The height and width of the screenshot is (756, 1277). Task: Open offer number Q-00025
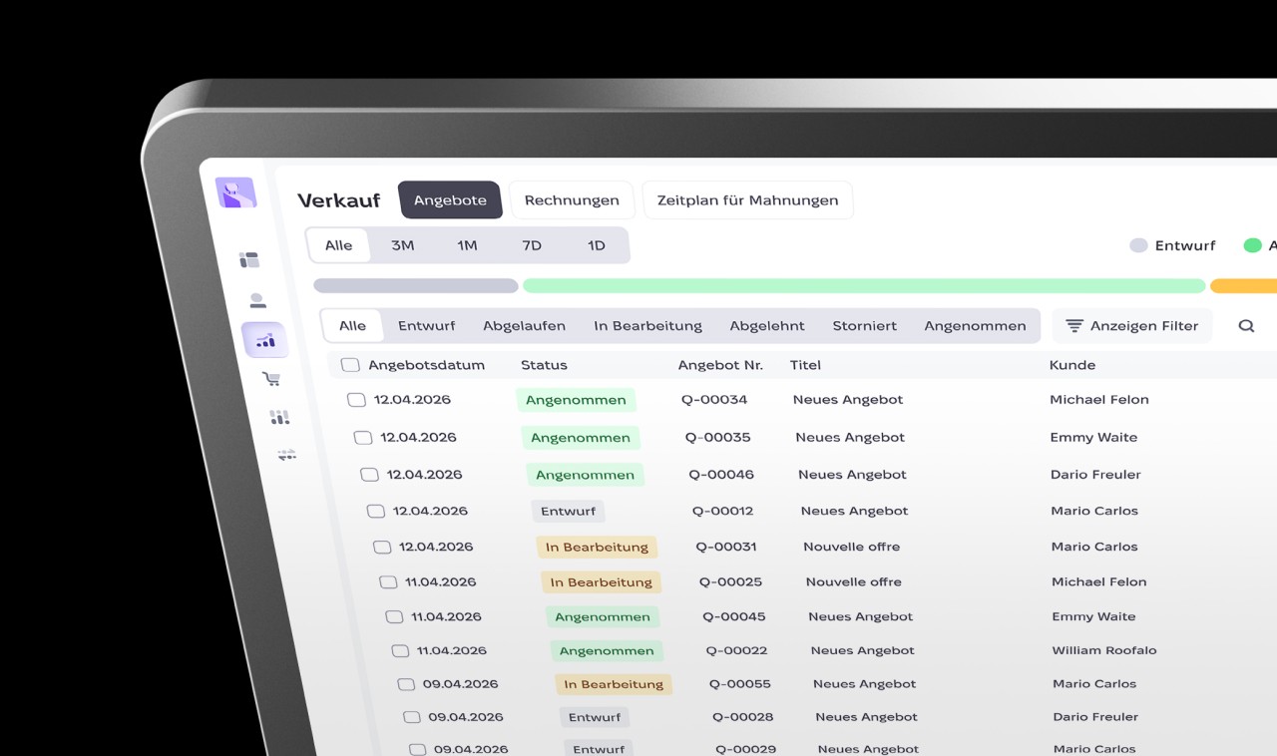[x=730, y=582]
